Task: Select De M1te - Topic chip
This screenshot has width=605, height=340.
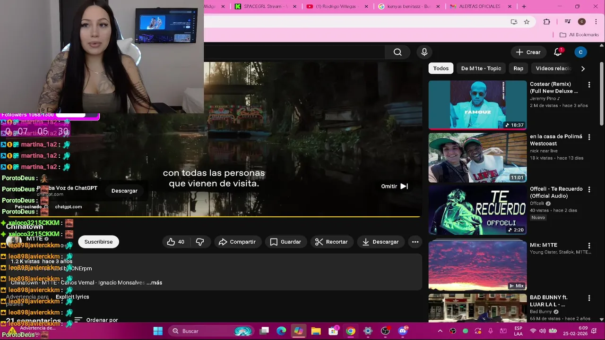Action: pos(481,68)
